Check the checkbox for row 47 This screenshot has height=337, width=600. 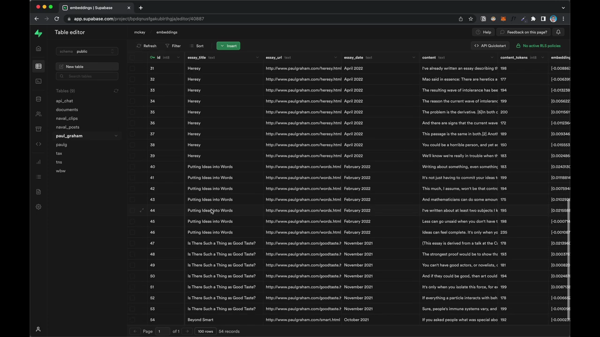pos(132,243)
